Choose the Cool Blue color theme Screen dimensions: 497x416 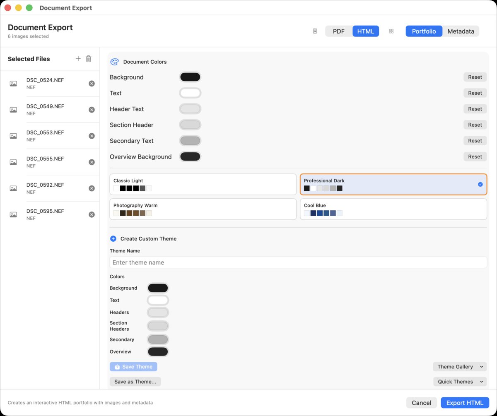(393, 209)
